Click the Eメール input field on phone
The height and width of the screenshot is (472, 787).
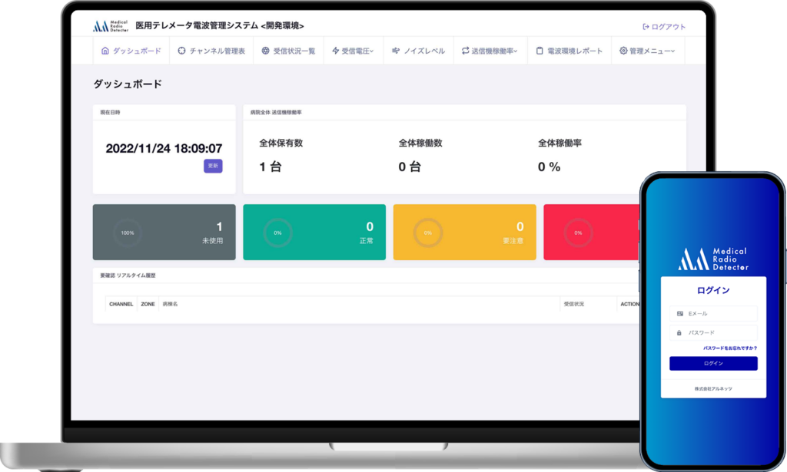713,314
